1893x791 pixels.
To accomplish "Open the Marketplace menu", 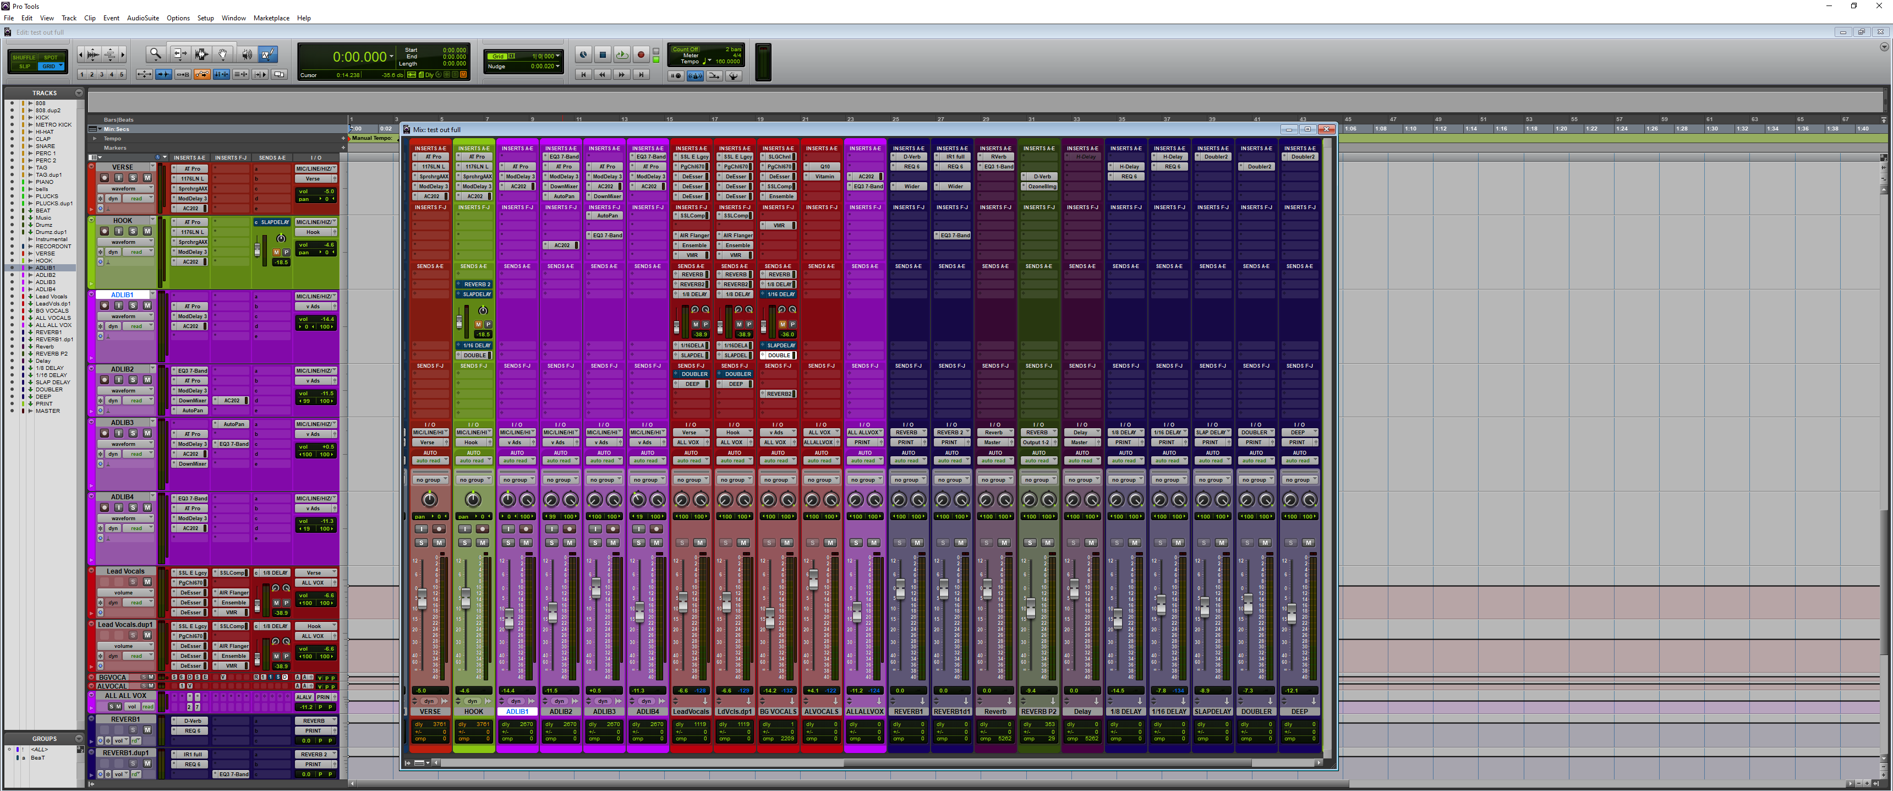I will (271, 18).
